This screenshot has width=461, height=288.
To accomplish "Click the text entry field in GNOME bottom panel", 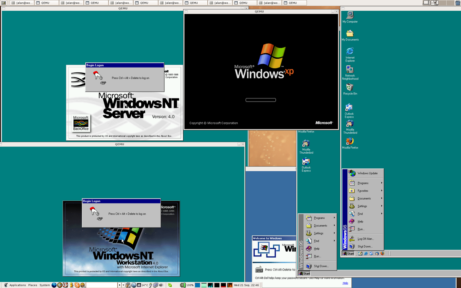I will click(102, 285).
